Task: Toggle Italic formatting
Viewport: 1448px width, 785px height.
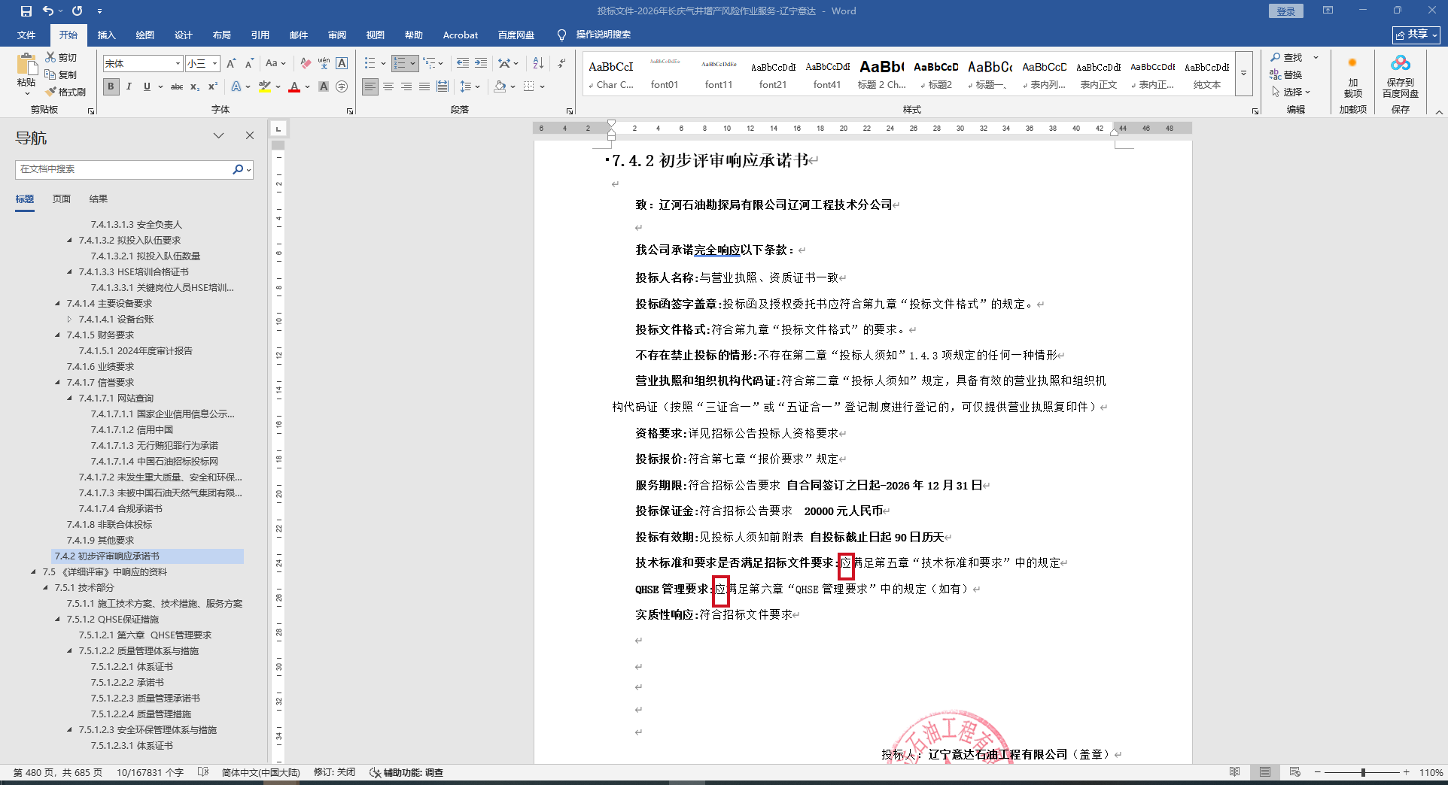Action: tap(129, 87)
